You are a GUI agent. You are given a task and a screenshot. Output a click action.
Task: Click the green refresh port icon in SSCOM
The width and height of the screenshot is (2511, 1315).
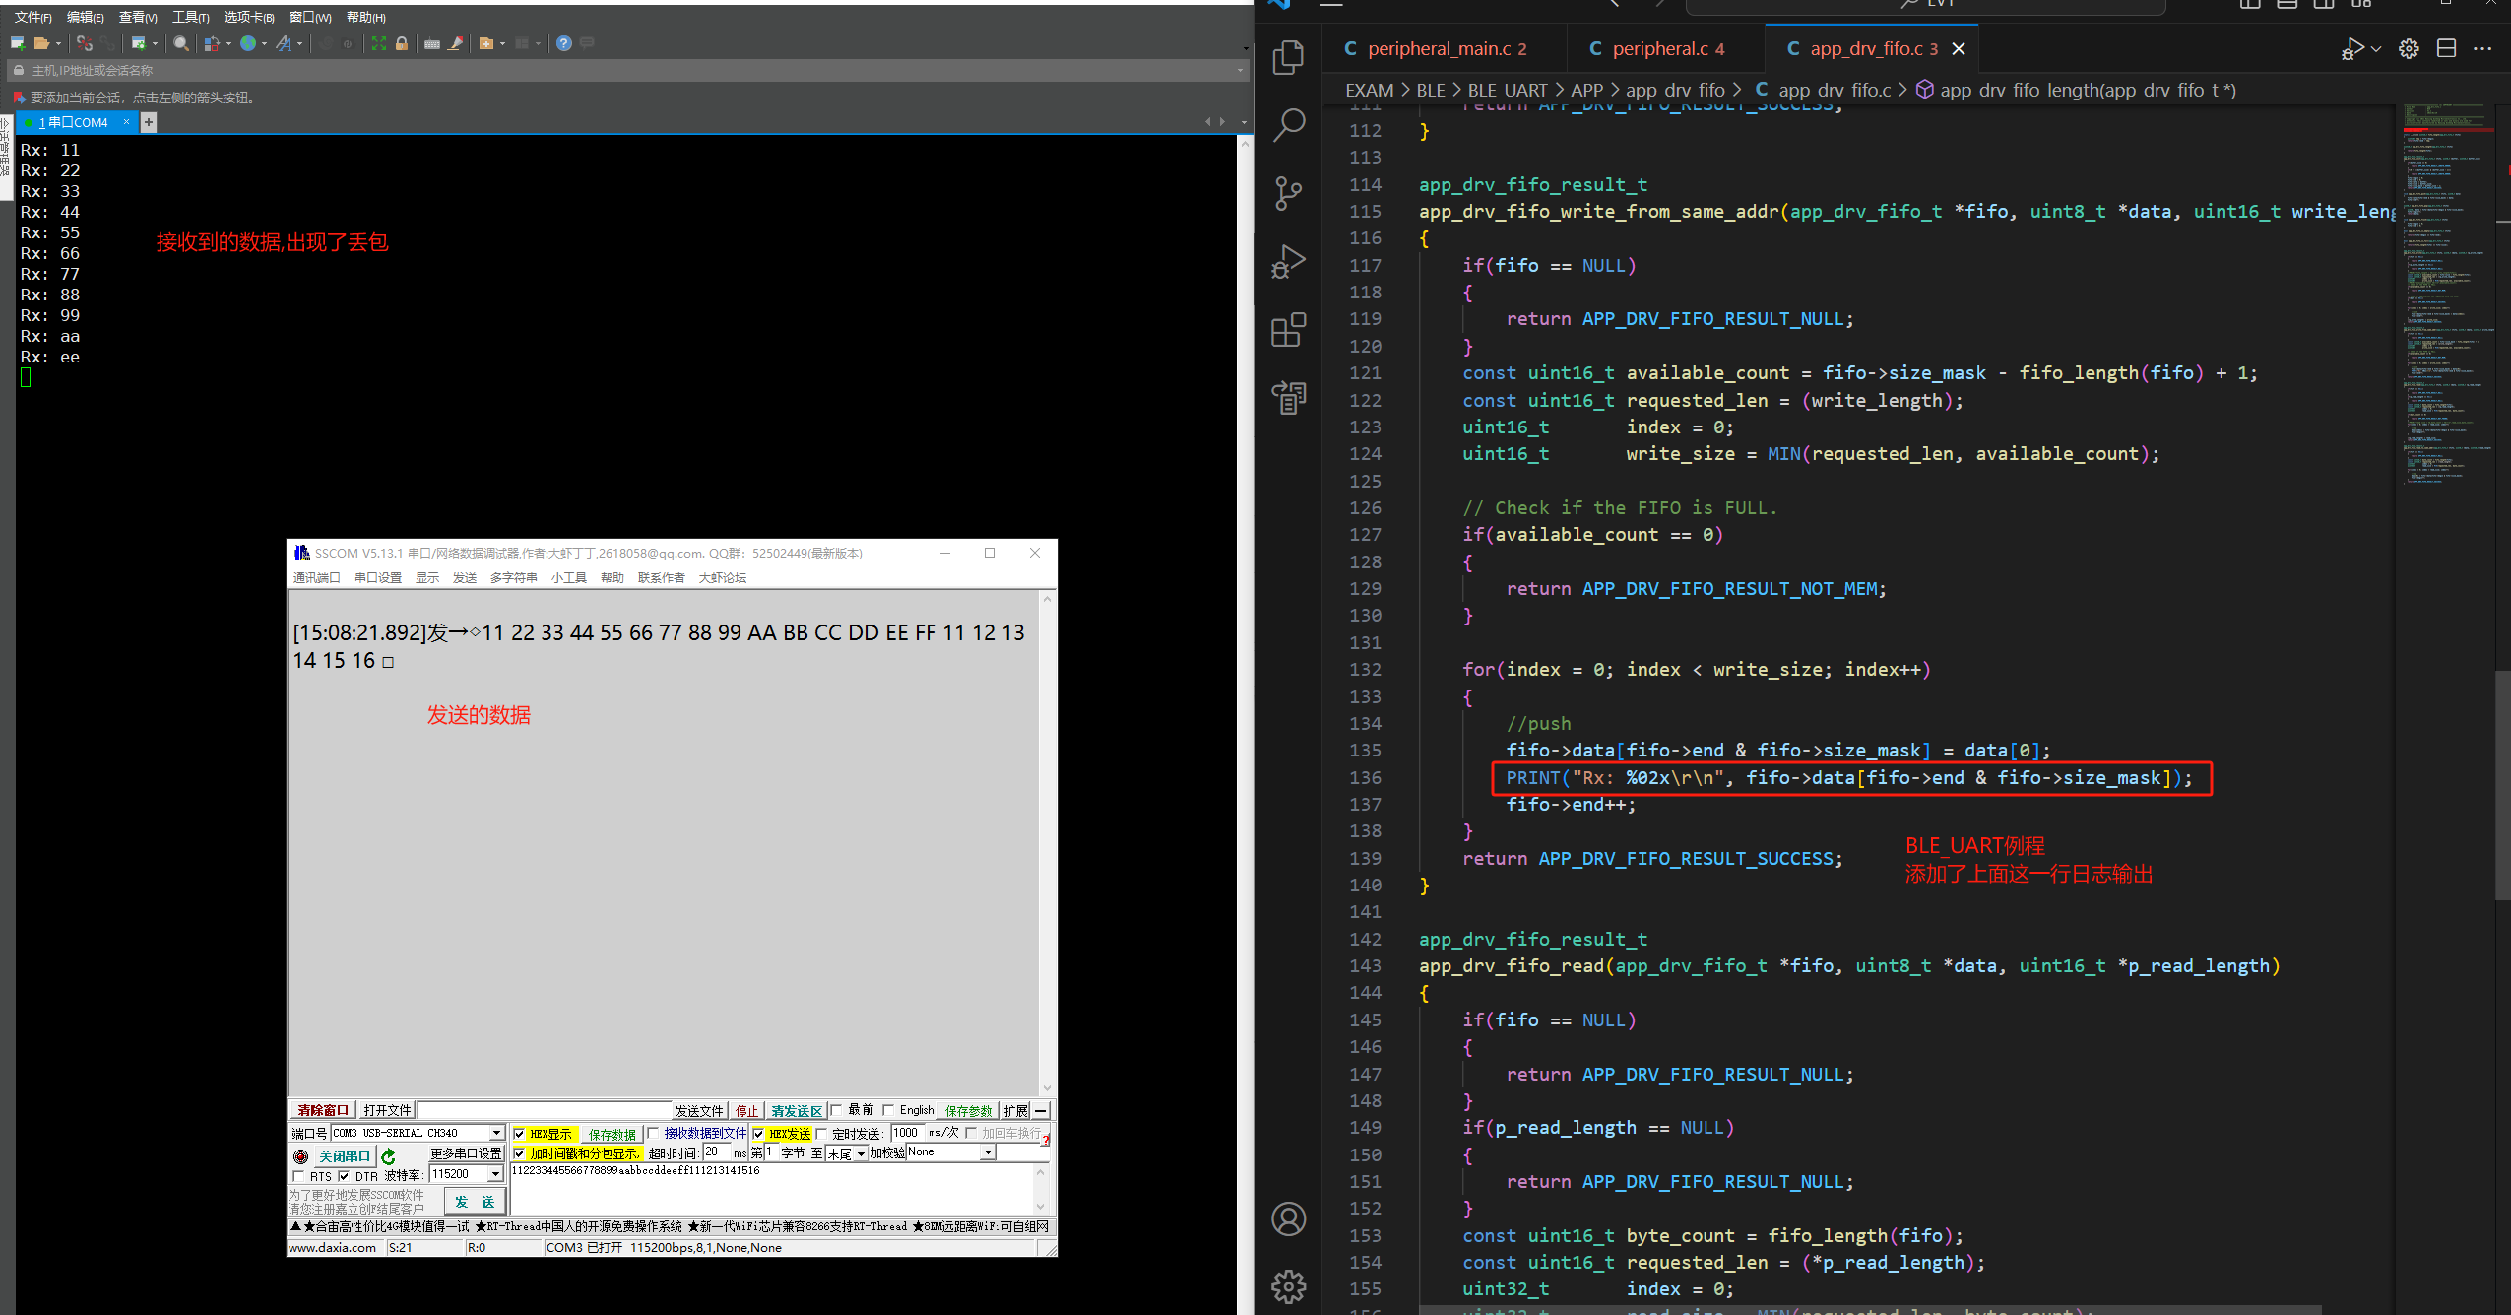click(388, 1156)
